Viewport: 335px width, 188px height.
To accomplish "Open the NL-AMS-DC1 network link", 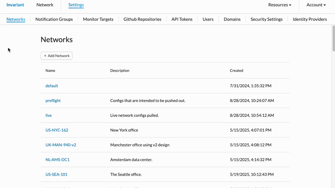I will 58,160.
